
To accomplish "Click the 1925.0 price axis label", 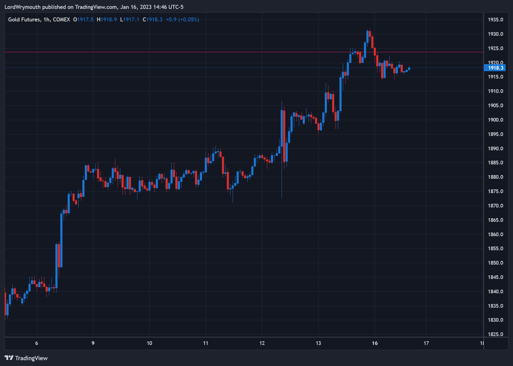I will click(x=496, y=48).
